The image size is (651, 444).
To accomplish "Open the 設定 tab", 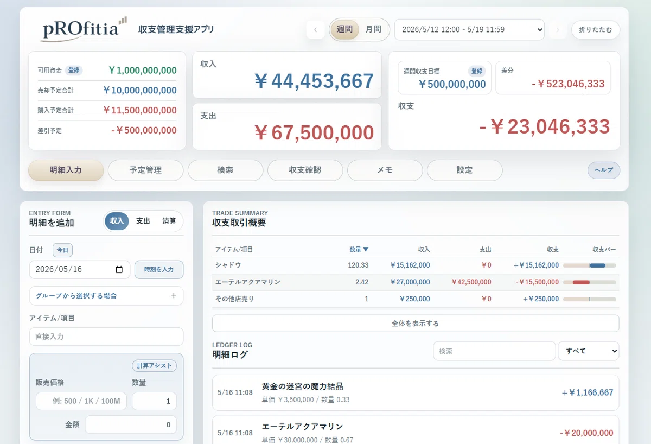I will 464,170.
